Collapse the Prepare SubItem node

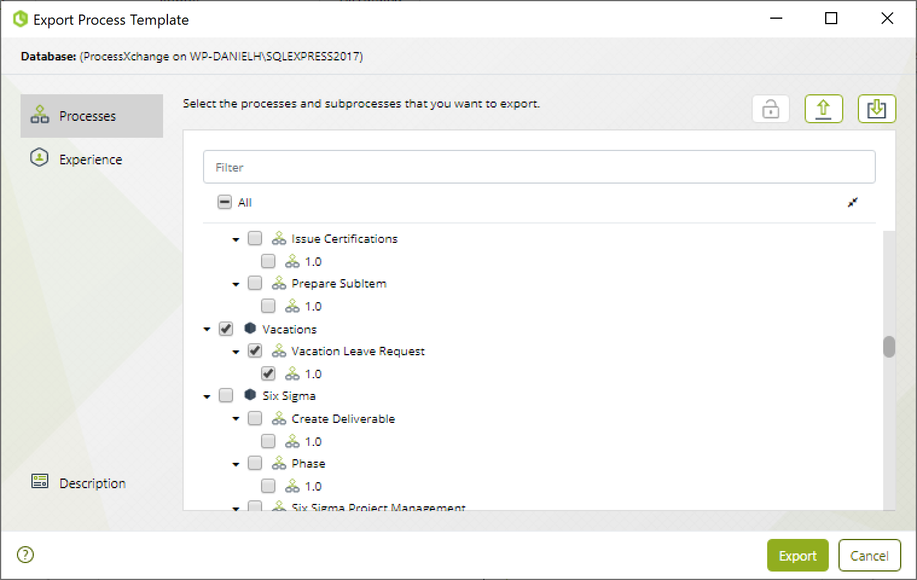click(x=236, y=285)
